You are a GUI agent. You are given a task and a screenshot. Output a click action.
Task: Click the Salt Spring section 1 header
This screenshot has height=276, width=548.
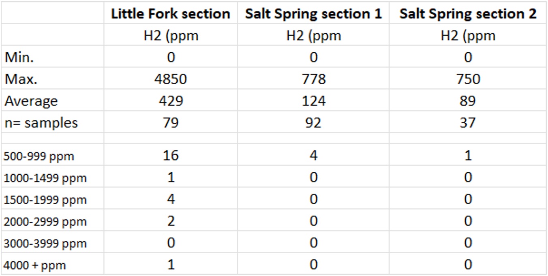[313, 14]
